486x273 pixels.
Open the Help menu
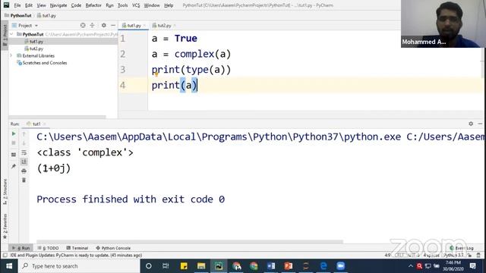tap(169, 5)
